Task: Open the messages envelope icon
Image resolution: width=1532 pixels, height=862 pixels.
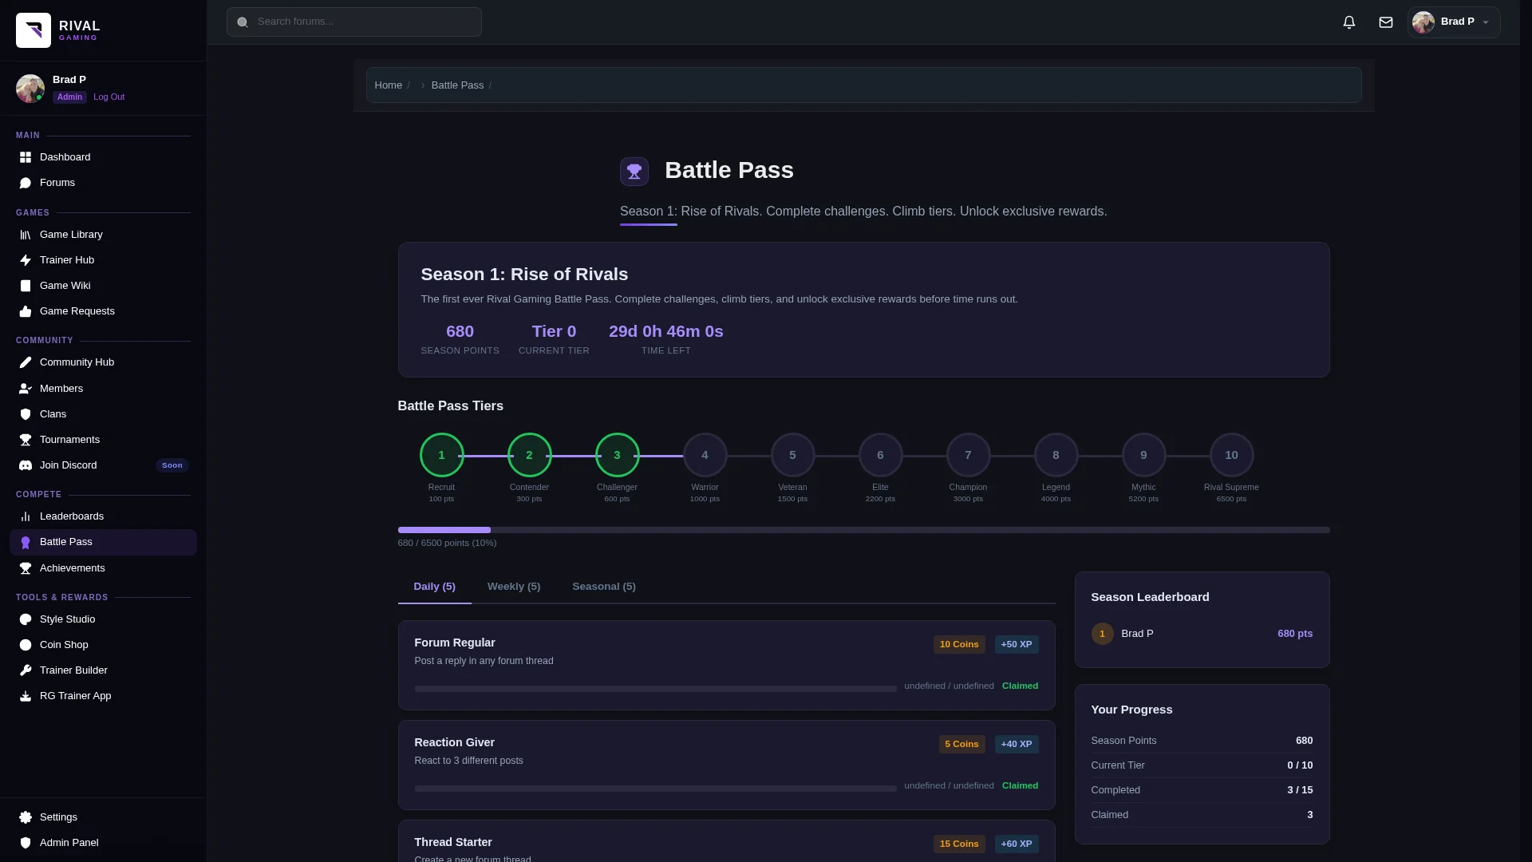Action: 1385,22
